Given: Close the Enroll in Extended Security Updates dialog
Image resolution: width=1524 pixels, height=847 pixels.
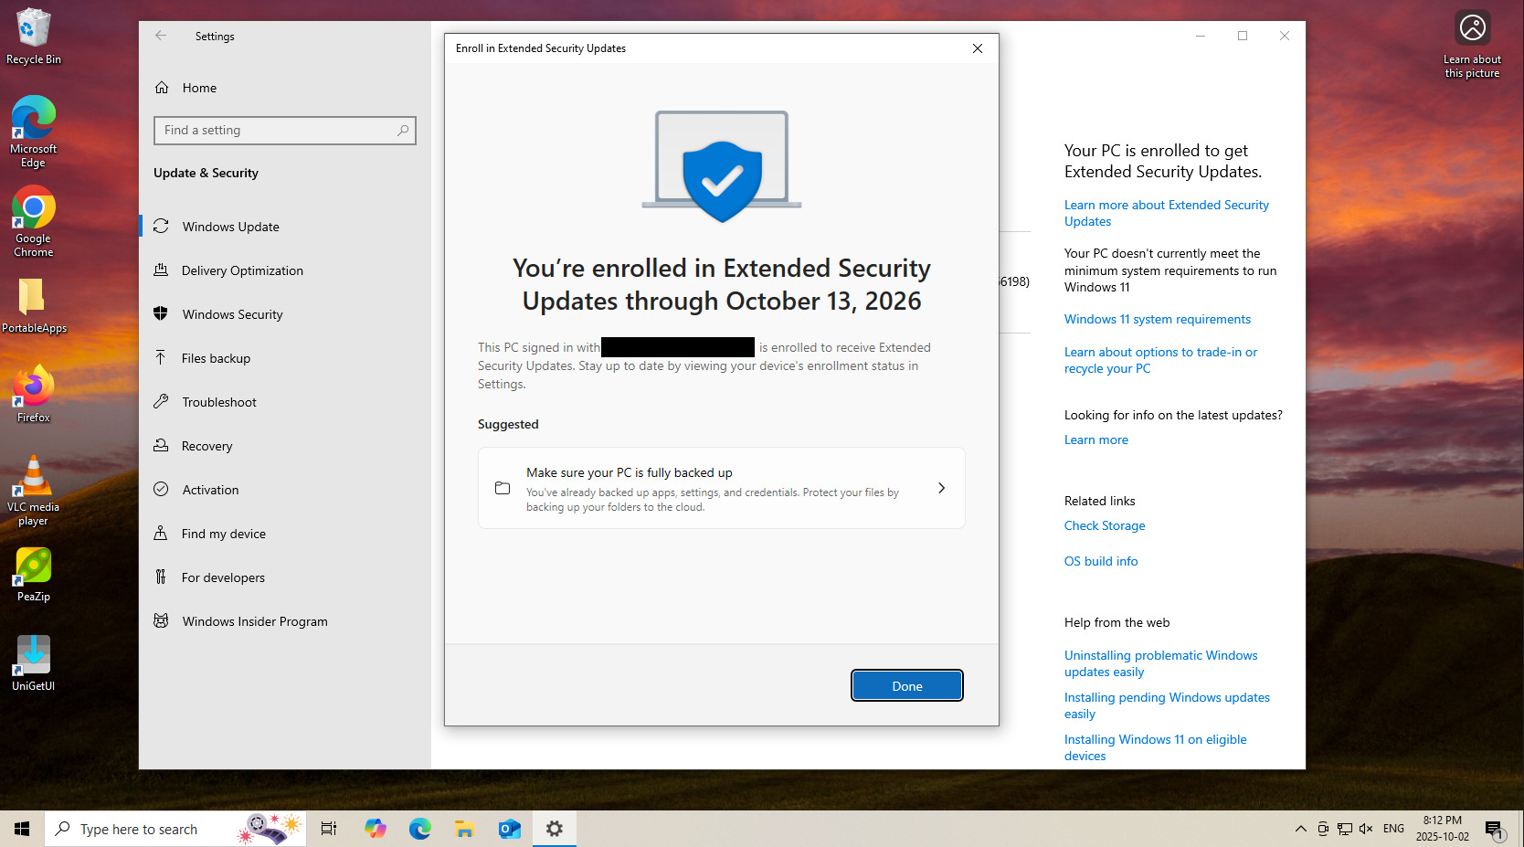Looking at the screenshot, I should click(977, 48).
